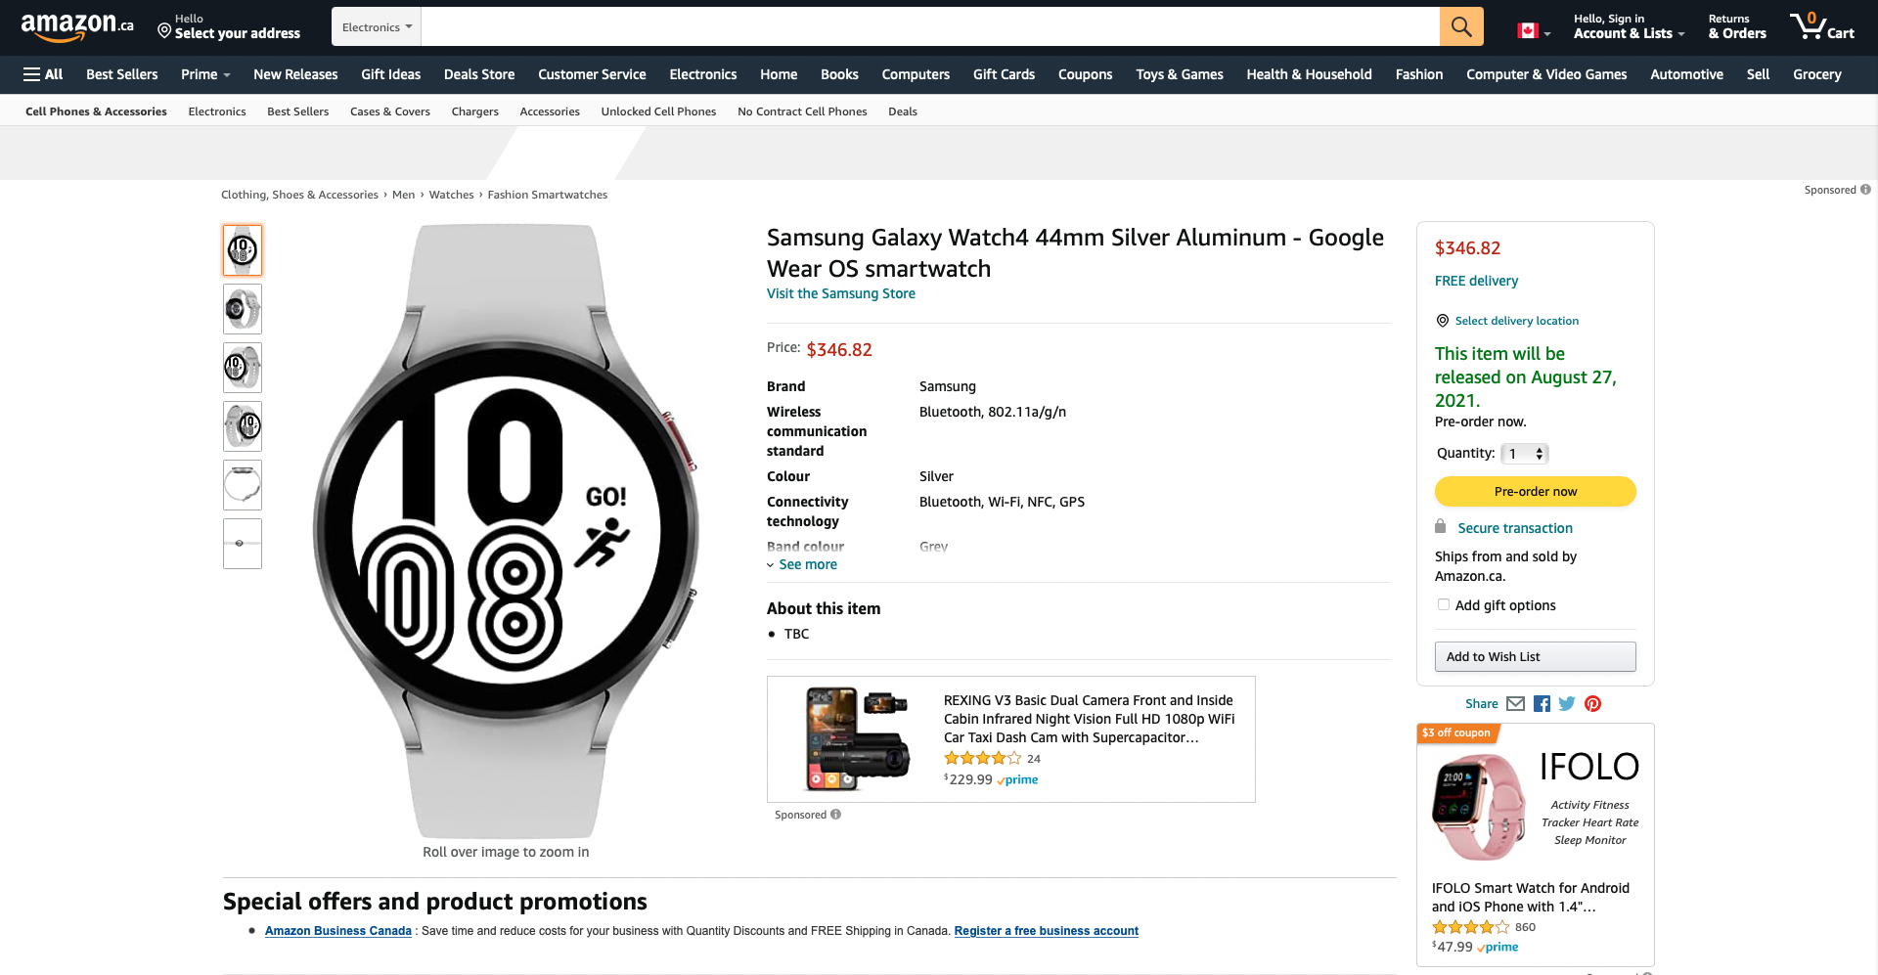Tick the Add gift options checkbox
The height and width of the screenshot is (975, 1878).
tap(1444, 604)
